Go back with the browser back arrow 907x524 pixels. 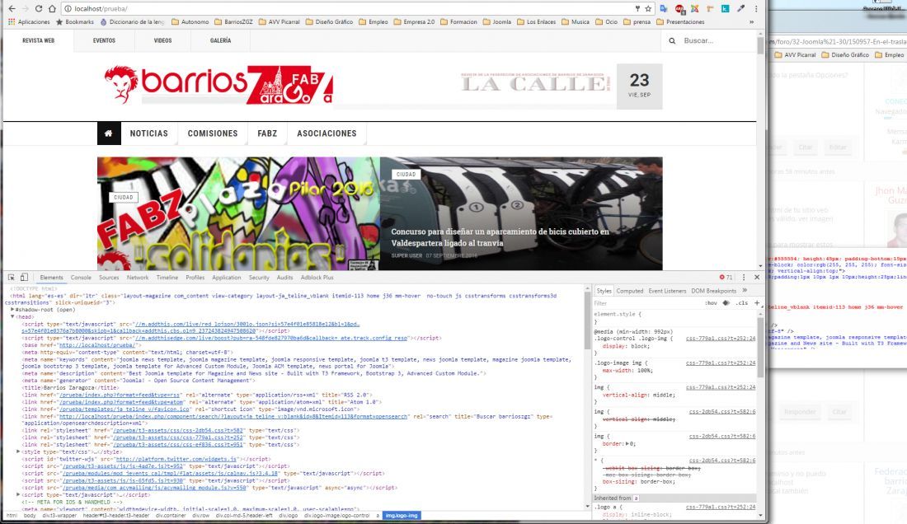[x=12, y=9]
